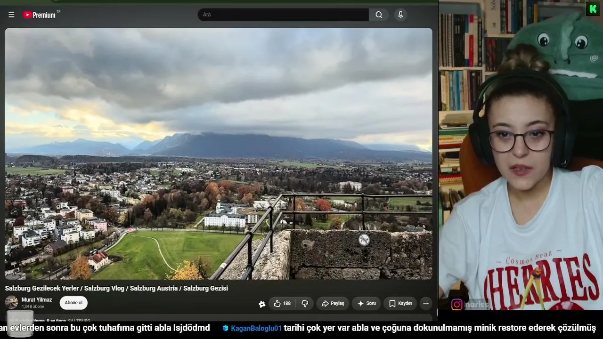This screenshot has height=339, width=603.
Task: Open the Murat Yilmaz channel name link
Action: pos(37,300)
